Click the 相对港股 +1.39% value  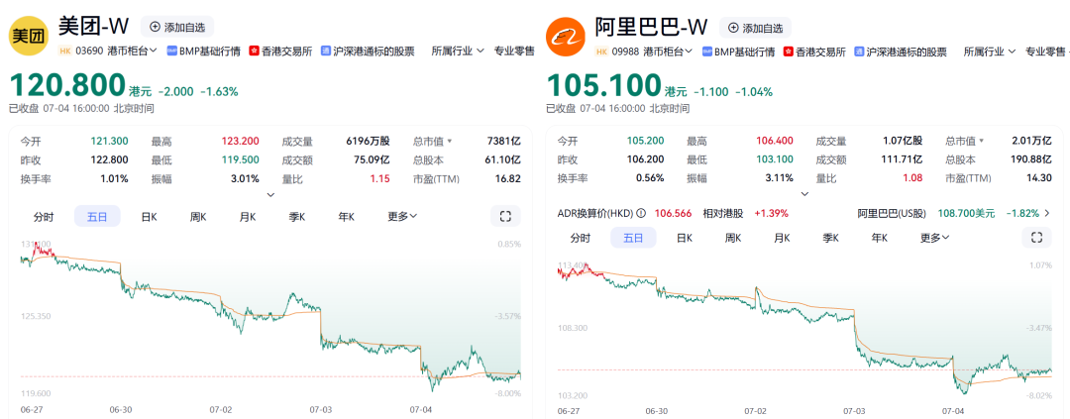(771, 213)
